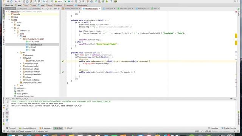242x136 pixels.
Task: Switch to the Result.java editor tab
Action: pos(142,9)
